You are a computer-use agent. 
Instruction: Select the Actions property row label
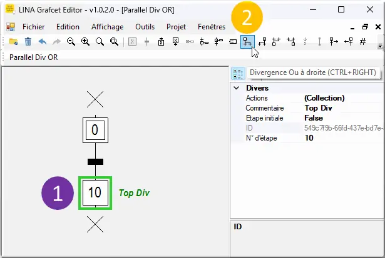(x=257, y=98)
